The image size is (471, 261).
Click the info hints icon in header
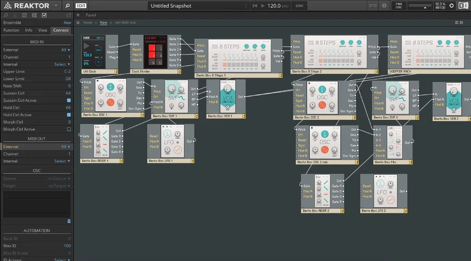tap(385, 6)
